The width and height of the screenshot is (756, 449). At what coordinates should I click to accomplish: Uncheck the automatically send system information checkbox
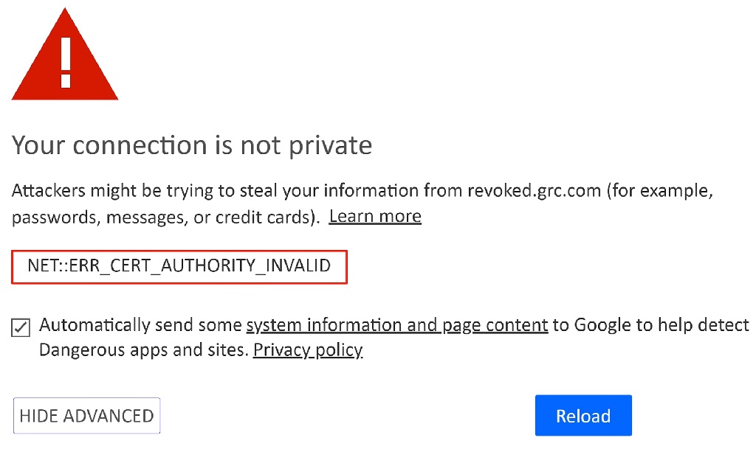[21, 327]
